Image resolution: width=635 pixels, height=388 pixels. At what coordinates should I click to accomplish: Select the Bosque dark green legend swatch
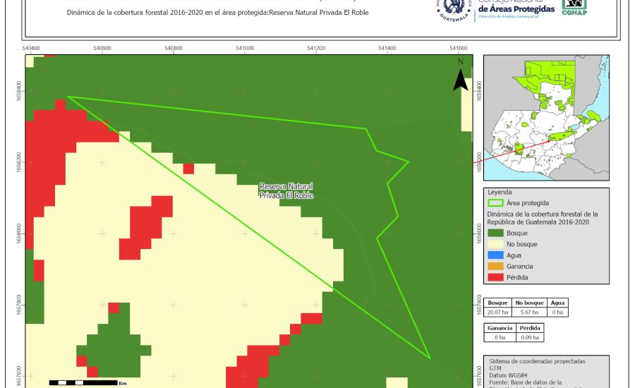coord(495,233)
